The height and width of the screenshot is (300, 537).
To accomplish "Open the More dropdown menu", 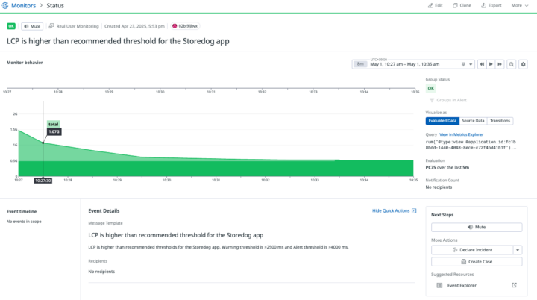I will (520, 5).
